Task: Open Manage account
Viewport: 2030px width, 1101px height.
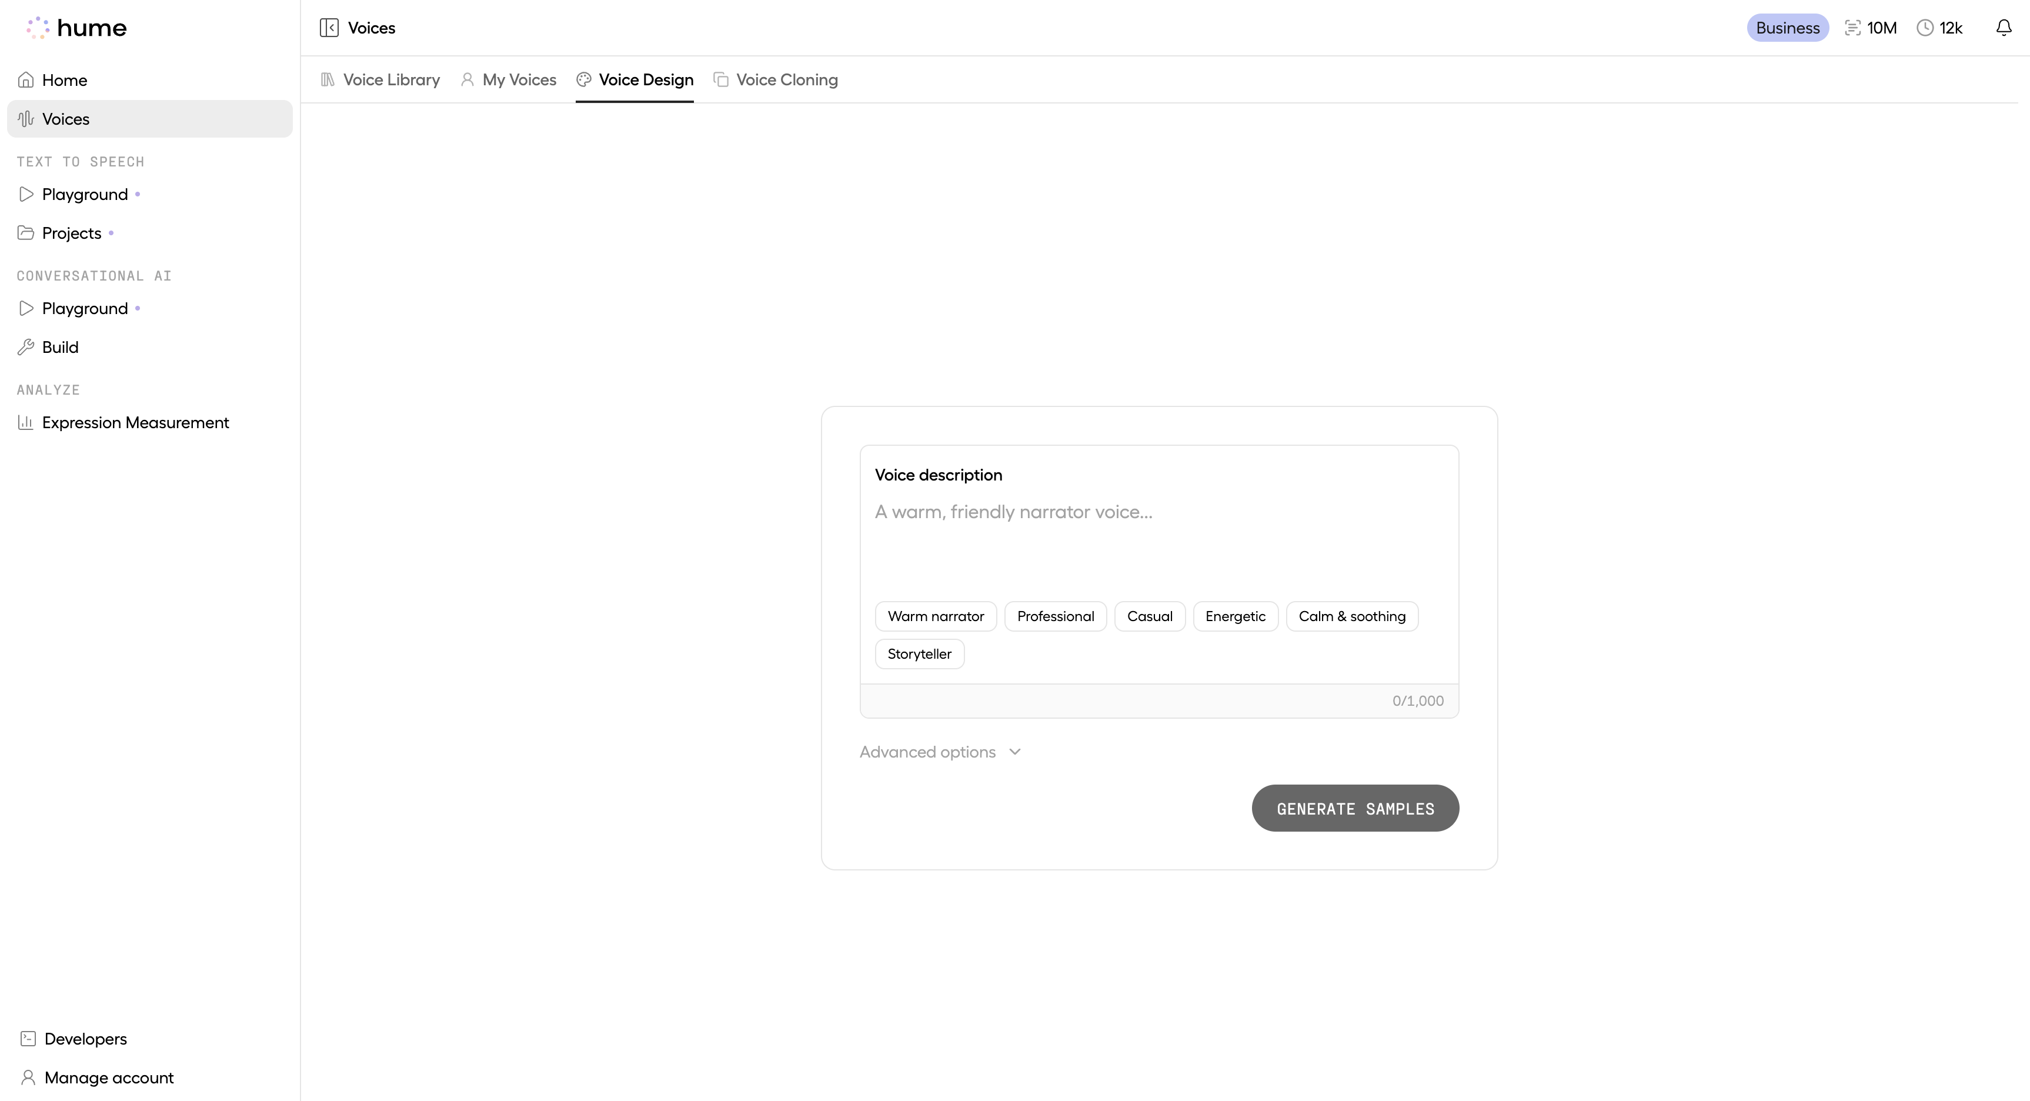Action: pyautogui.click(x=108, y=1077)
